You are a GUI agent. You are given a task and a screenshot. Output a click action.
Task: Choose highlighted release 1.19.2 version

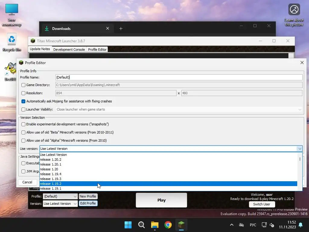(x=168, y=184)
